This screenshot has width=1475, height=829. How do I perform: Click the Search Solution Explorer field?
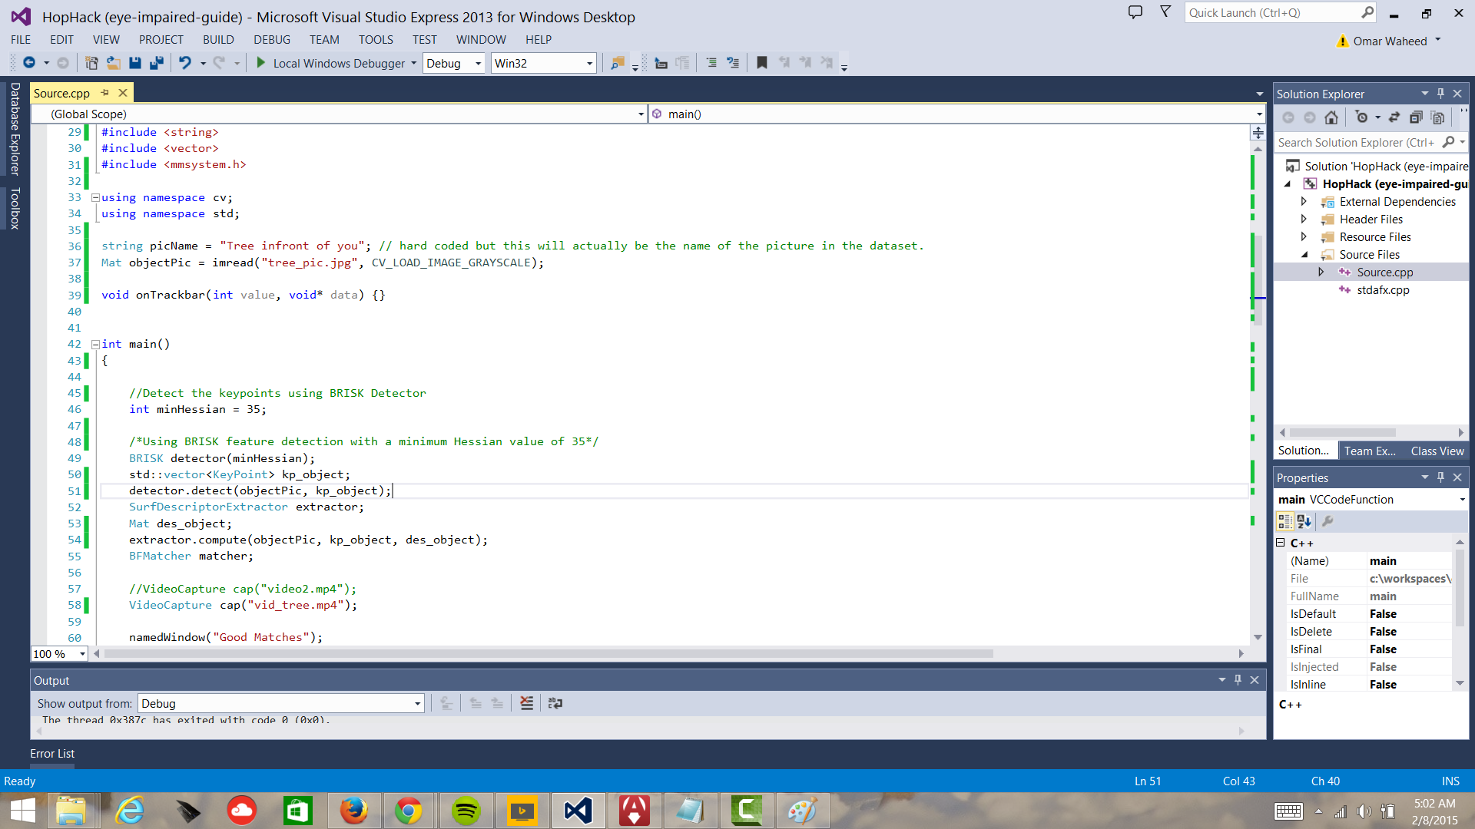point(1356,143)
